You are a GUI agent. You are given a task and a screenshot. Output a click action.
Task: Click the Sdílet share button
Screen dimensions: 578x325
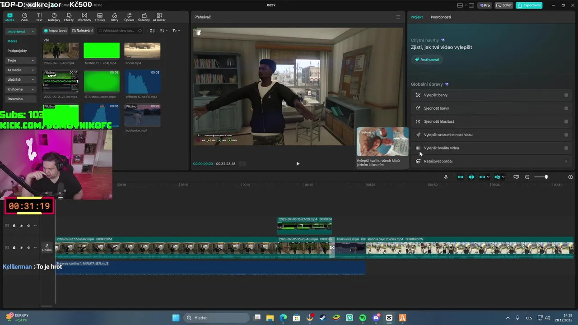point(503,5)
